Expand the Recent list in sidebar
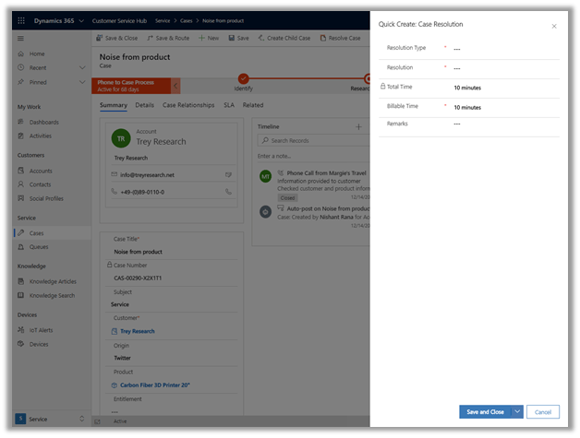This screenshot has width=580, height=438. pyautogui.click(x=83, y=67)
